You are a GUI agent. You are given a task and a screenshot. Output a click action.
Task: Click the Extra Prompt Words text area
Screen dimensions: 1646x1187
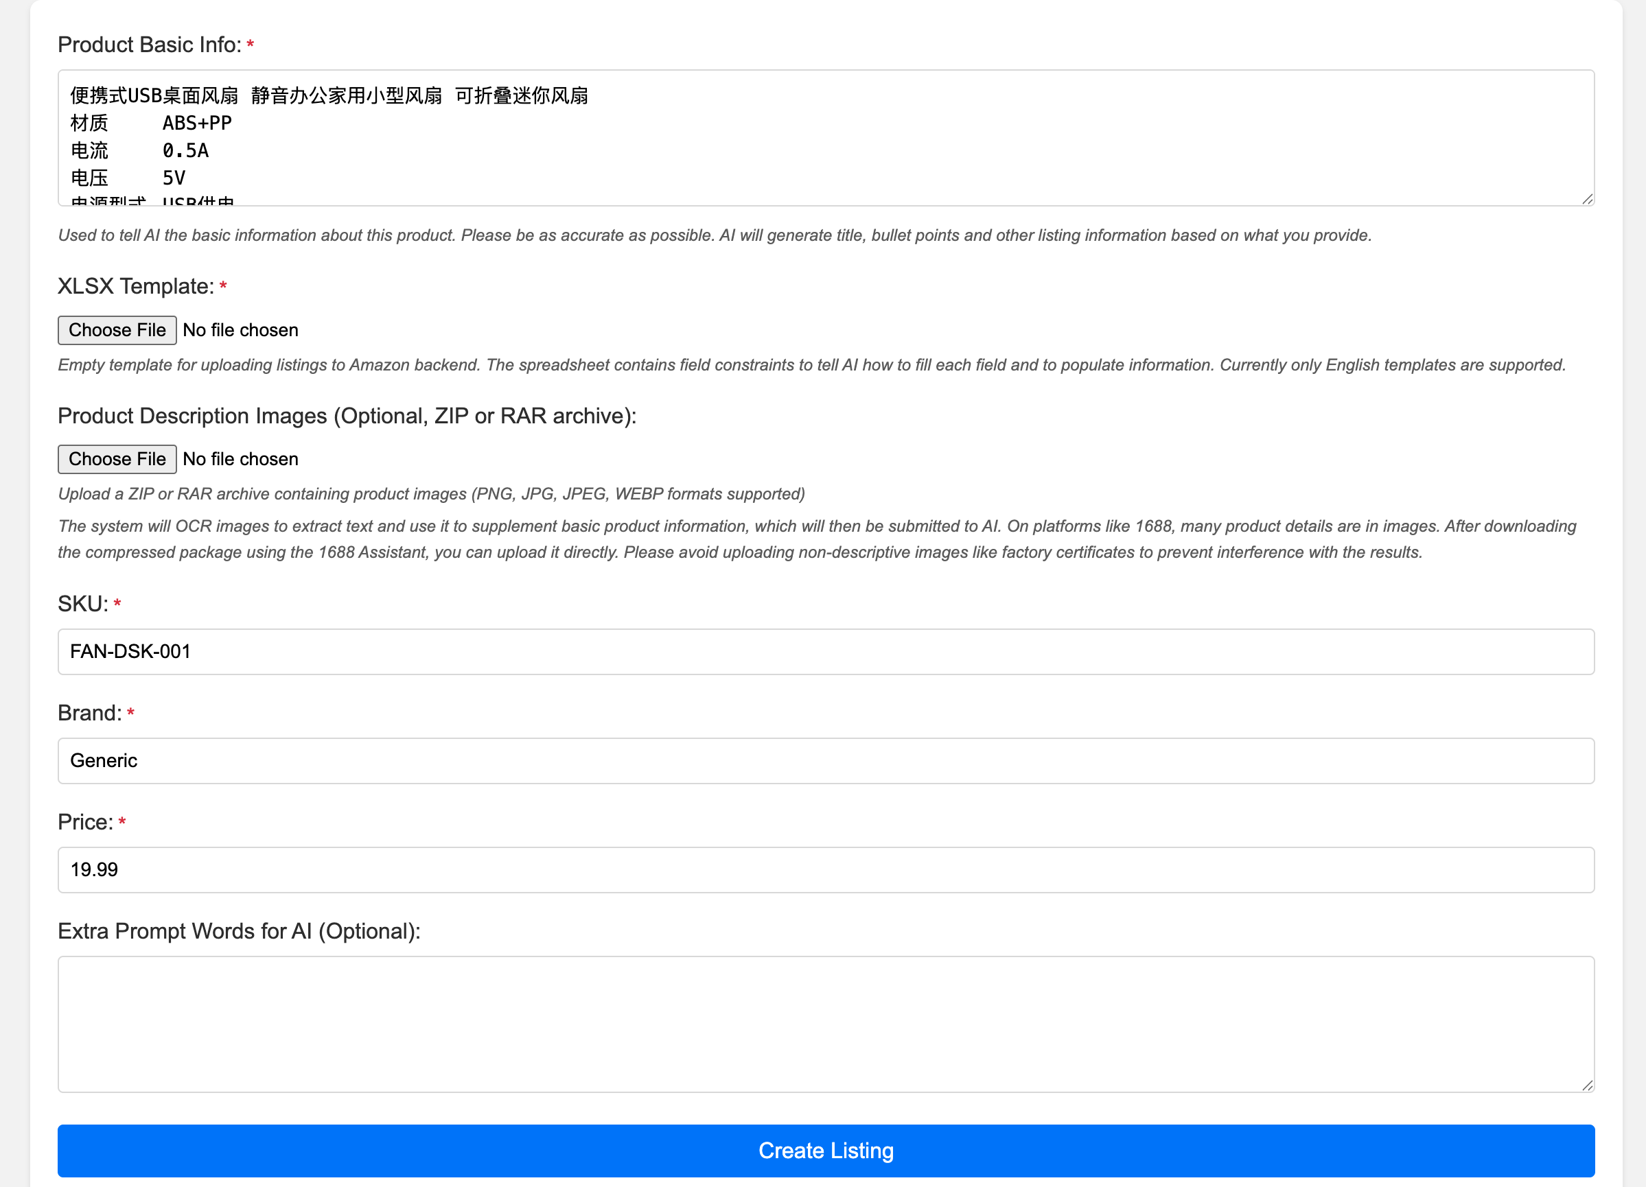coord(826,1023)
